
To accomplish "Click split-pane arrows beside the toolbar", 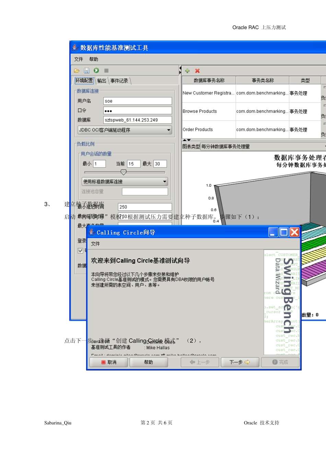I will 180,70.
